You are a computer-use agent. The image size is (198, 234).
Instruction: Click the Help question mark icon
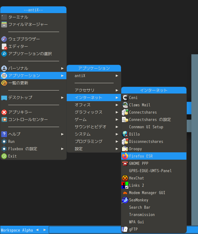tap(4, 134)
